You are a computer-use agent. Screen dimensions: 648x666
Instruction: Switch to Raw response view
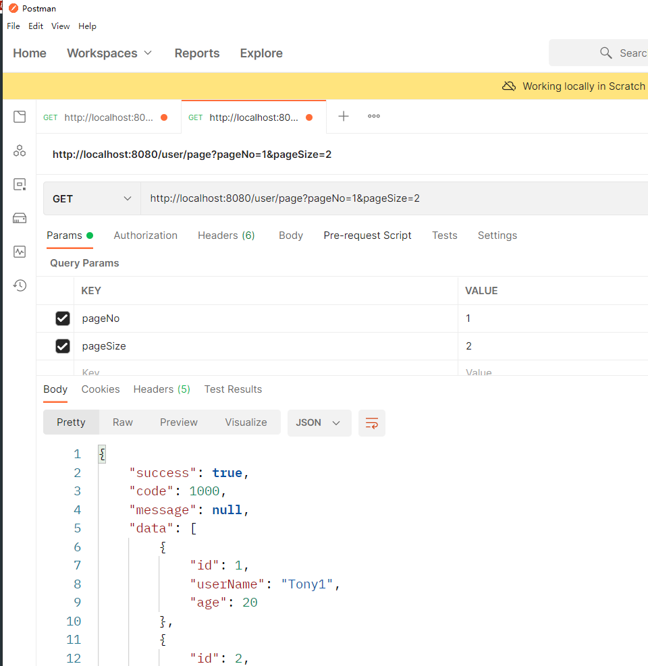coord(122,422)
